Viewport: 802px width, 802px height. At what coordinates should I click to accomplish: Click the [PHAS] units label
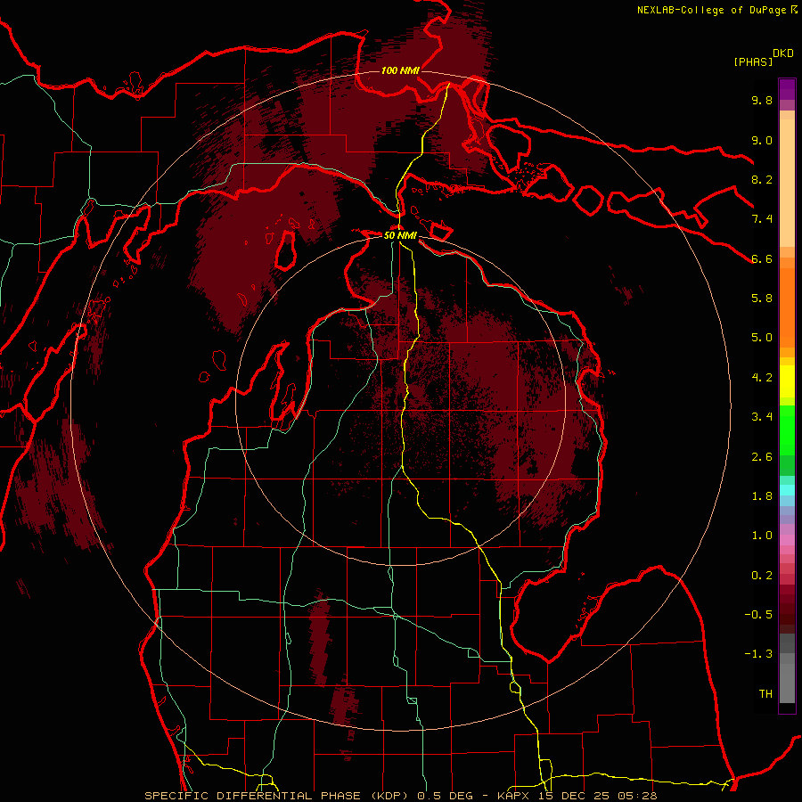(x=753, y=61)
